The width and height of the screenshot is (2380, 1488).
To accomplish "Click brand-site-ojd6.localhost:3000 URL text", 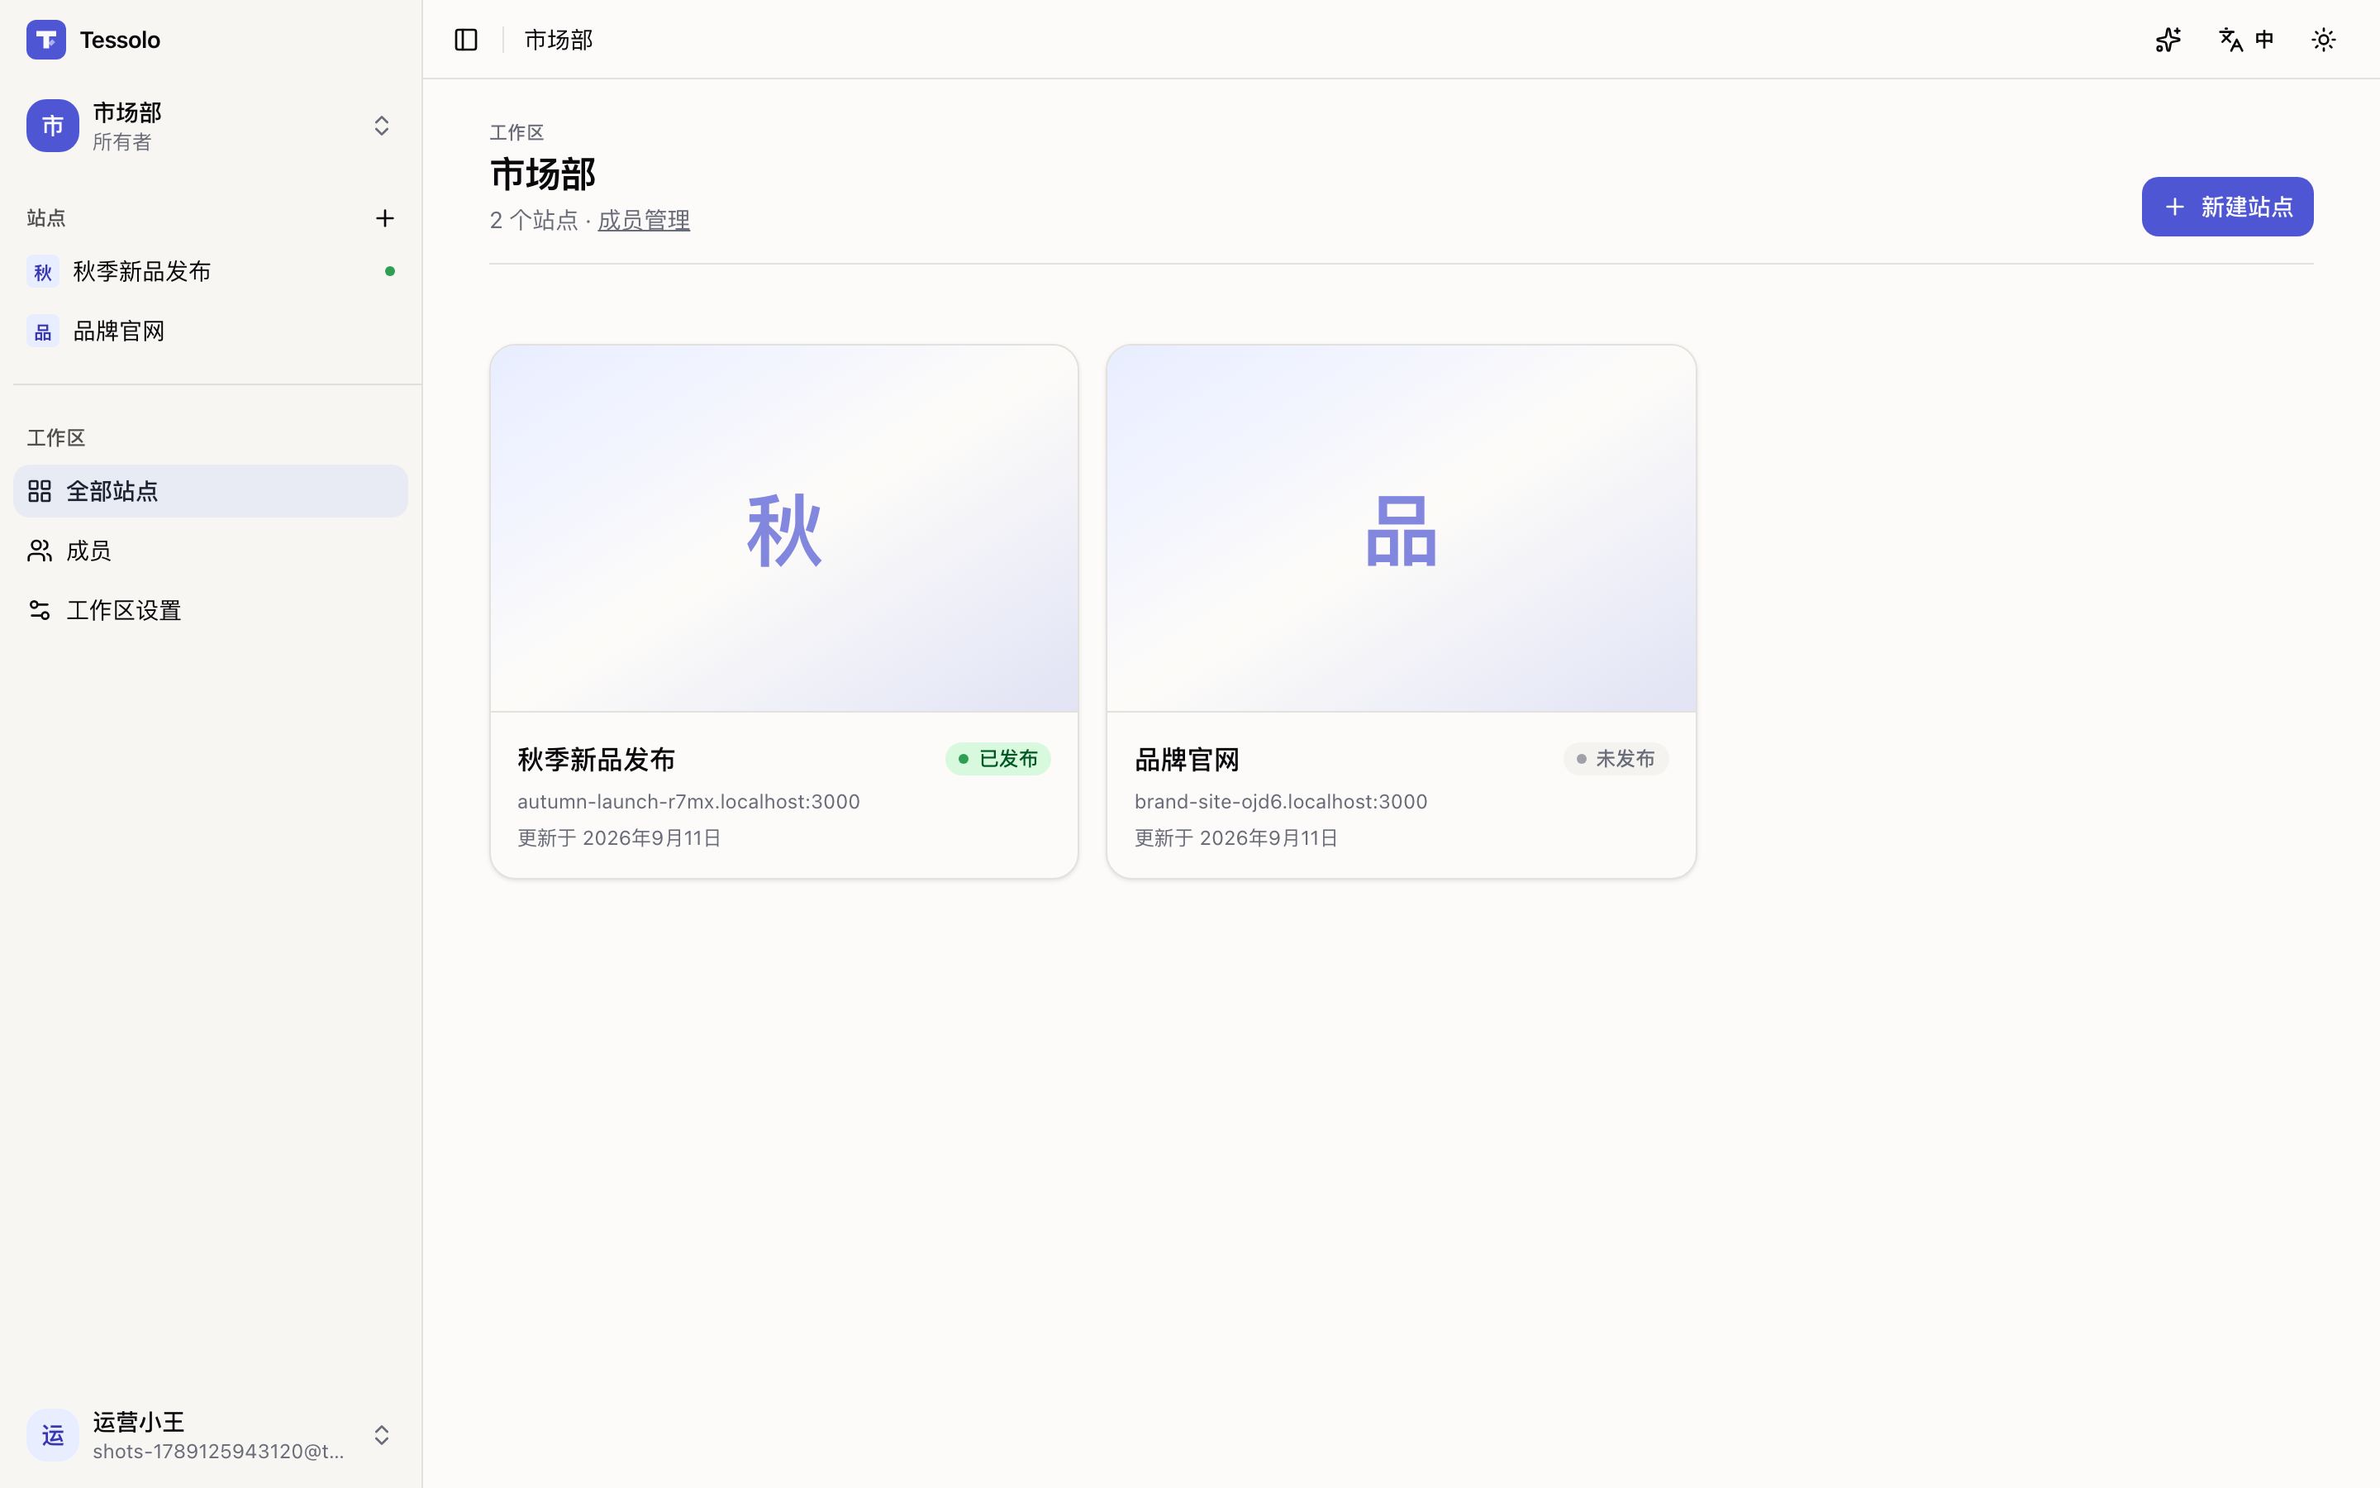I will point(1280,802).
